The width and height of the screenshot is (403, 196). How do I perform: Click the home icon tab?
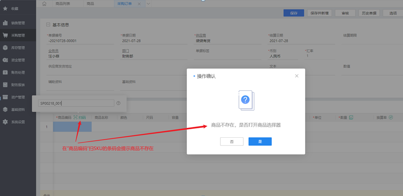[44, 4]
